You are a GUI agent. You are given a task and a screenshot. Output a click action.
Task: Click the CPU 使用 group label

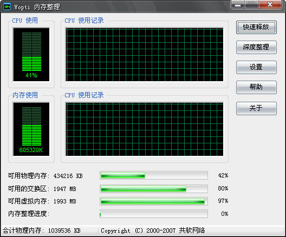click(25, 21)
